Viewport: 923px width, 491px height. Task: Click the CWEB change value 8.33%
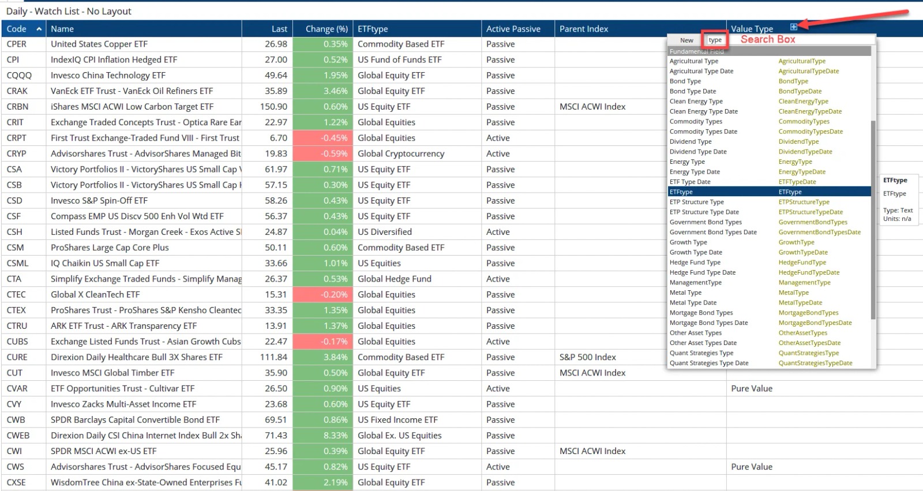(322, 436)
